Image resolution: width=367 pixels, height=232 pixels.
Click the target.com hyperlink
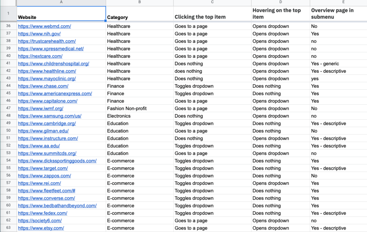click(x=43, y=168)
